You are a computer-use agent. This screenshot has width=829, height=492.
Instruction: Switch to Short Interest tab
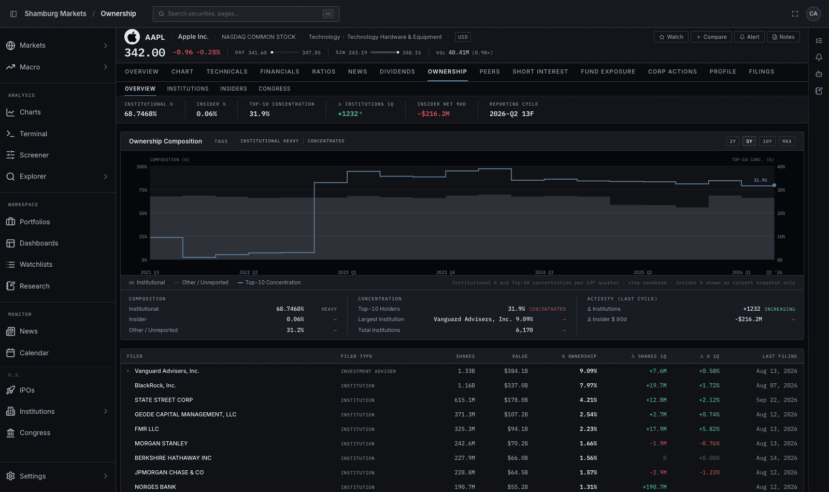coord(540,72)
